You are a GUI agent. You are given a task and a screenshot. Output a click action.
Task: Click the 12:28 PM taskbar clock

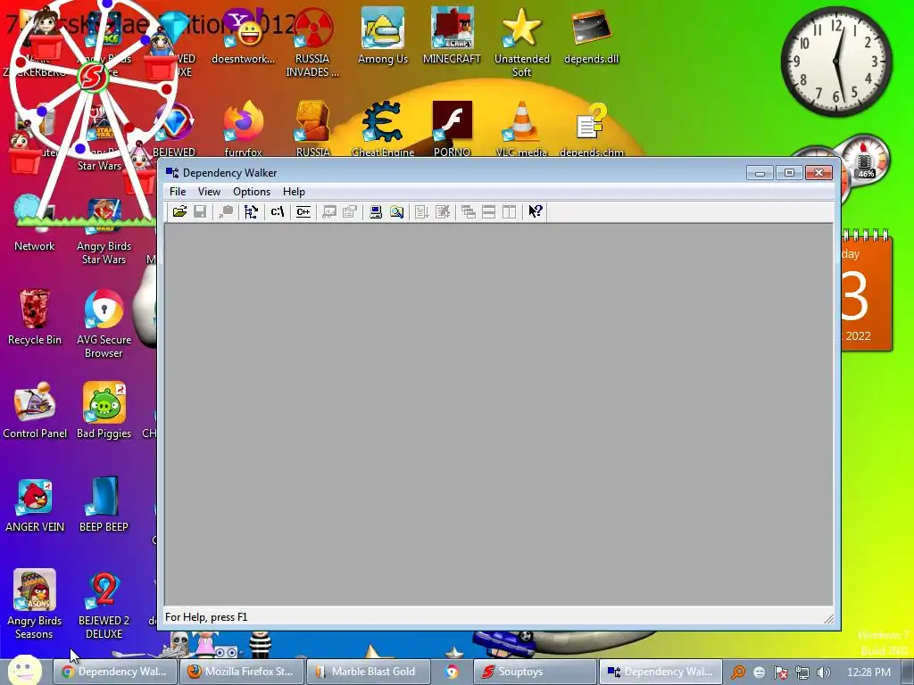point(868,673)
